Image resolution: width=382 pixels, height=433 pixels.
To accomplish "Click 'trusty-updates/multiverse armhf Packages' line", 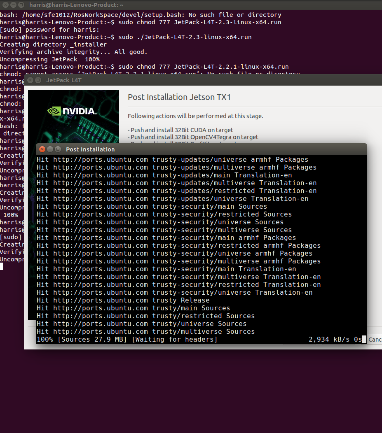I will 177,168.
